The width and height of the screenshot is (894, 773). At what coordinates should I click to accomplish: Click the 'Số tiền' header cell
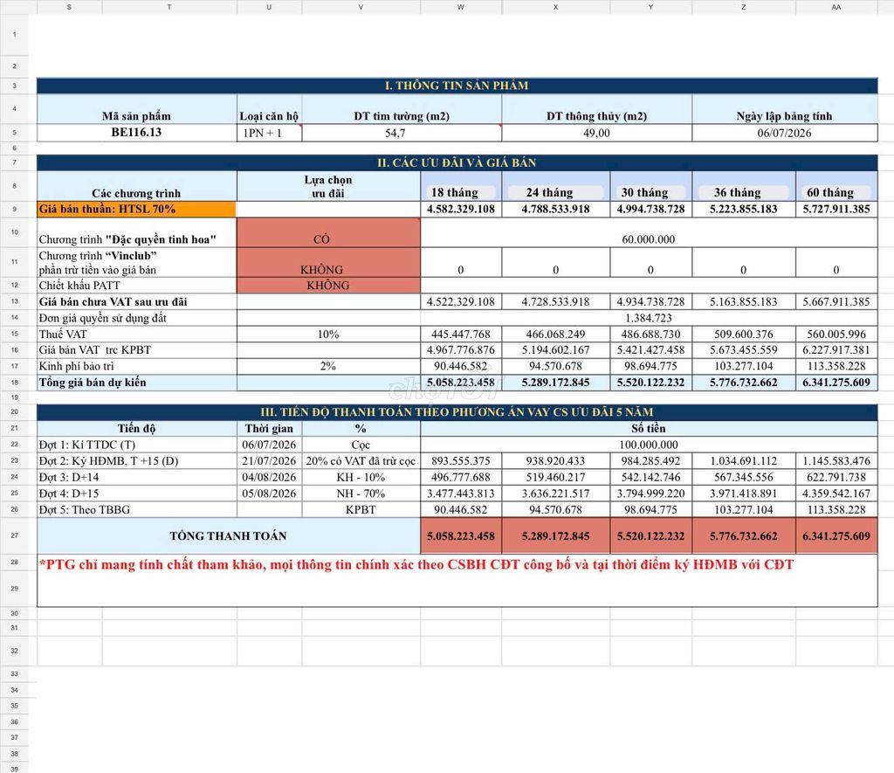pyautogui.click(x=649, y=429)
